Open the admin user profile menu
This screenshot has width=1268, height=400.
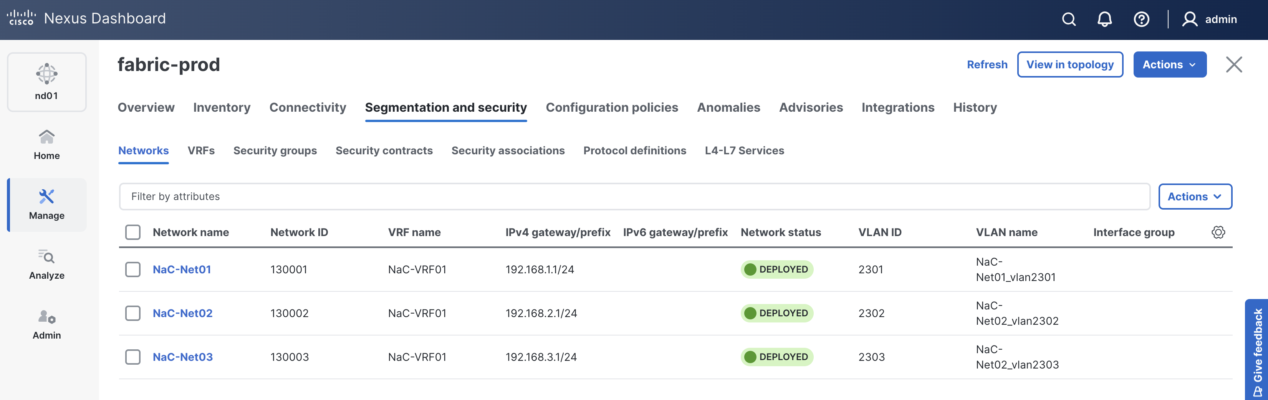(1209, 19)
